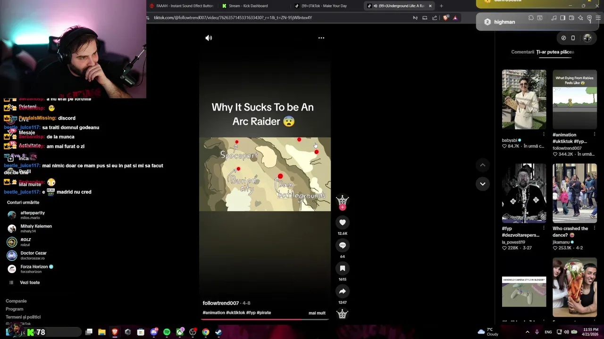Open the TikTok coins icon near avatar

tap(563, 38)
